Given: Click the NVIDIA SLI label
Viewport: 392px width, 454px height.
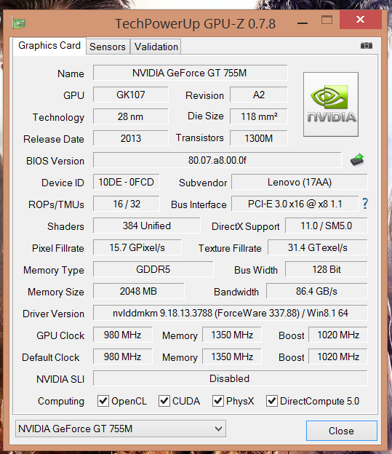Looking at the screenshot, I should [x=60, y=379].
